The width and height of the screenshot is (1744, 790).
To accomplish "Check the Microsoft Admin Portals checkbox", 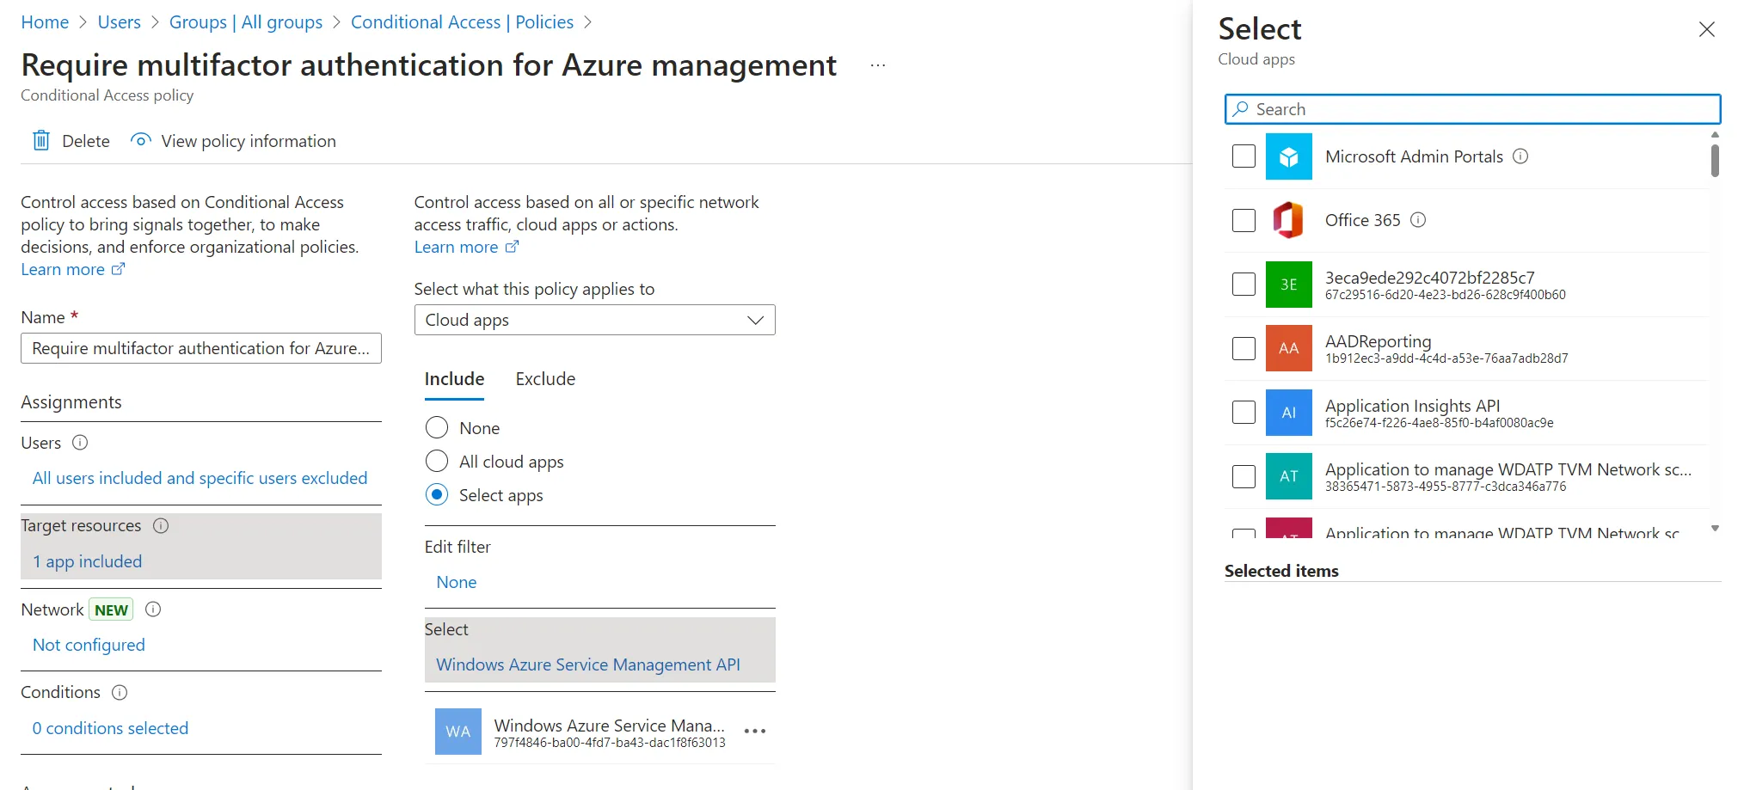I will (1244, 156).
